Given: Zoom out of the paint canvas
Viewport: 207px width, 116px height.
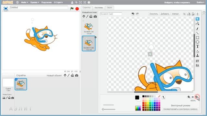Looking at the screenshot, I should (x=189, y=97).
